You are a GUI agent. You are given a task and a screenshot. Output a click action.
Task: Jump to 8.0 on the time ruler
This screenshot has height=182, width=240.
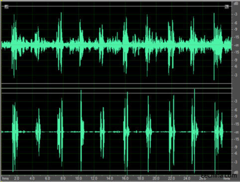[63, 179]
